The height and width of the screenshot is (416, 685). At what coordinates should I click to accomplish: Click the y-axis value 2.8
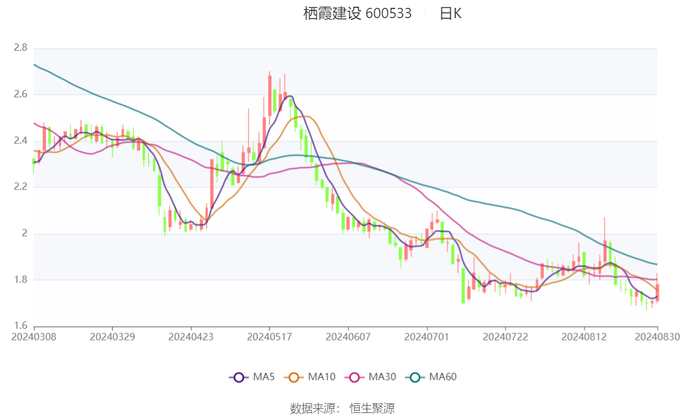(x=21, y=48)
